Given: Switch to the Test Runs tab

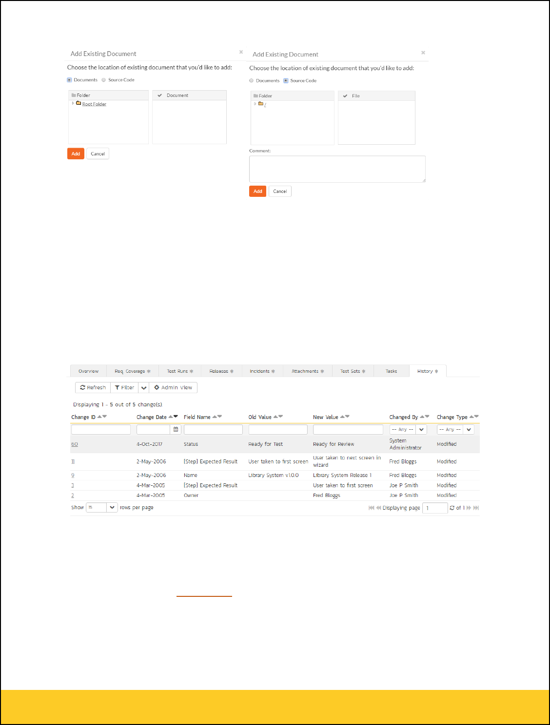Looking at the screenshot, I should coord(180,371).
